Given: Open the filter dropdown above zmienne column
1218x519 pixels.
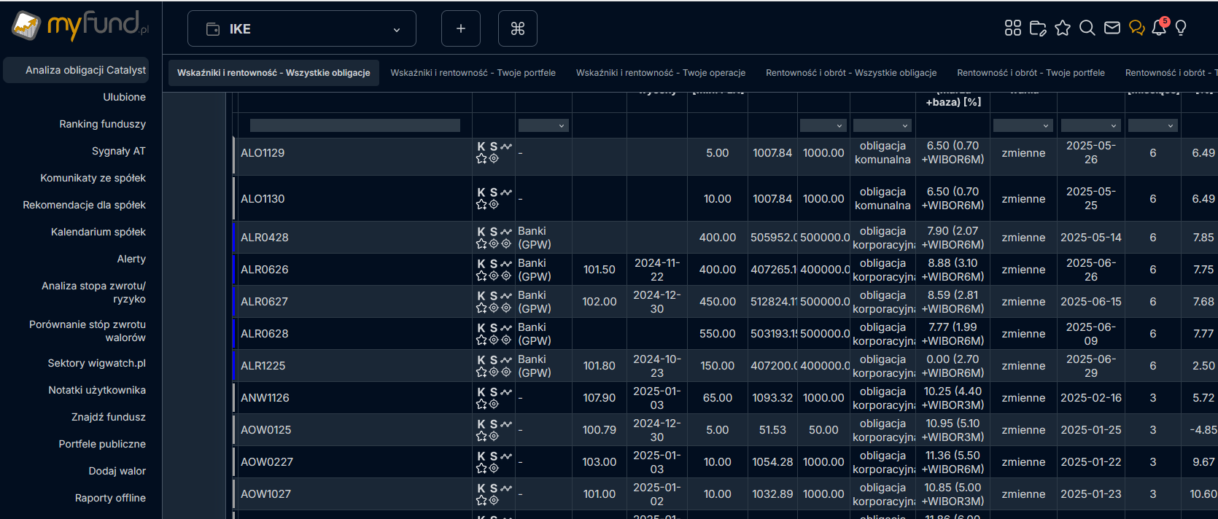Looking at the screenshot, I should (1022, 125).
